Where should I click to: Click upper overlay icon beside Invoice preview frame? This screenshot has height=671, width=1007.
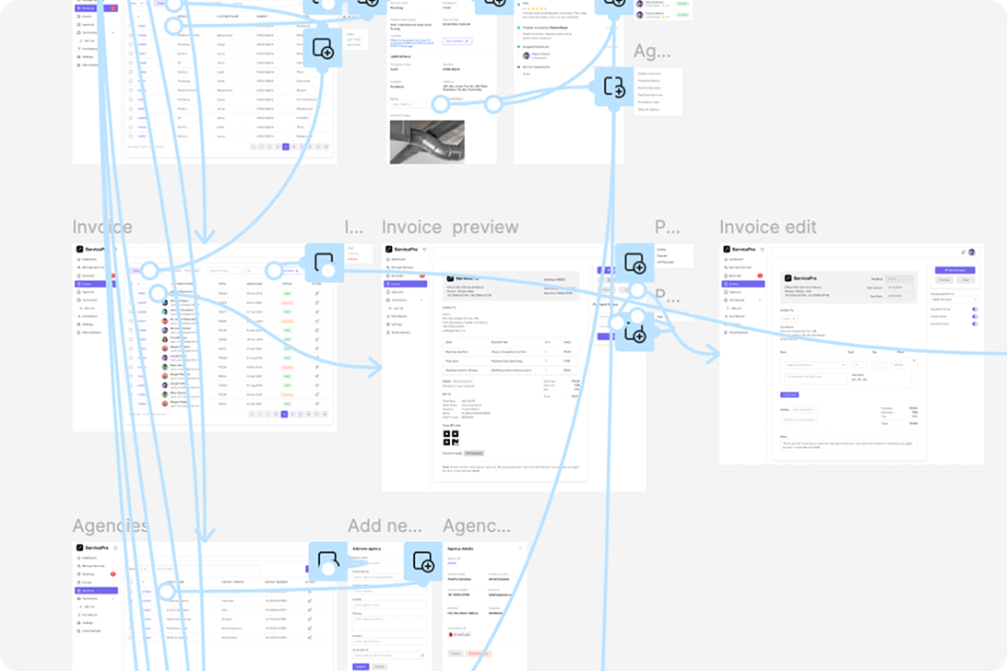tap(634, 265)
